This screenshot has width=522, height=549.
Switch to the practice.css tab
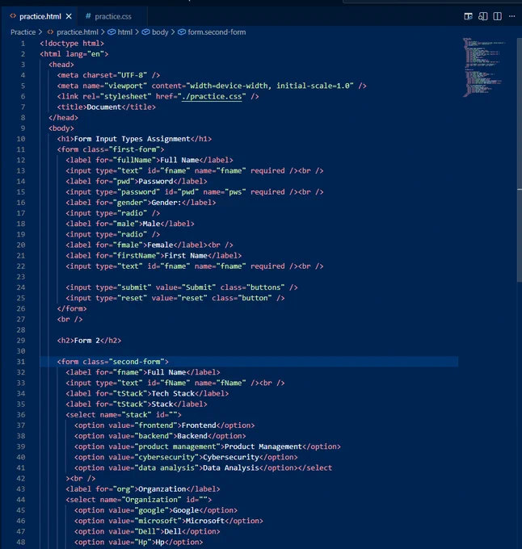click(x=113, y=16)
